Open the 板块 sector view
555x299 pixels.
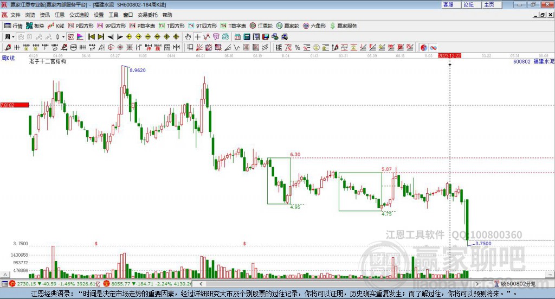(35, 26)
